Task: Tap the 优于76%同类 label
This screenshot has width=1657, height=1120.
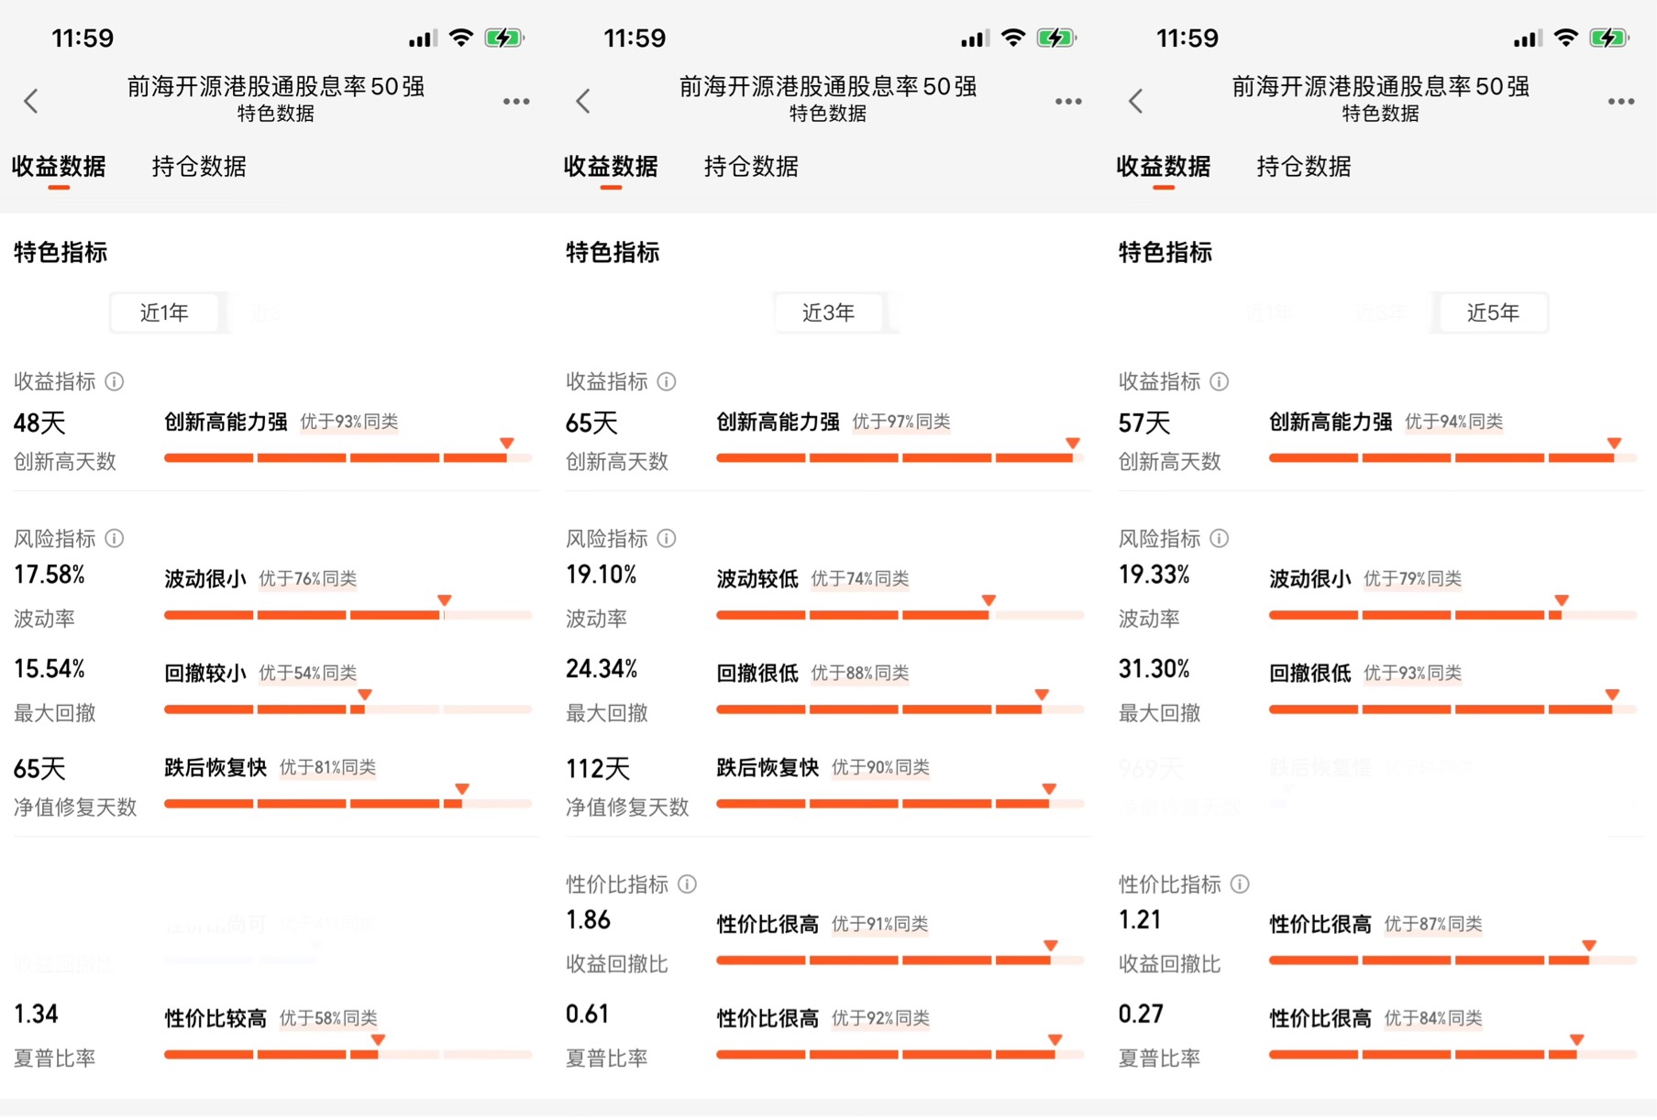Action: click(x=308, y=578)
